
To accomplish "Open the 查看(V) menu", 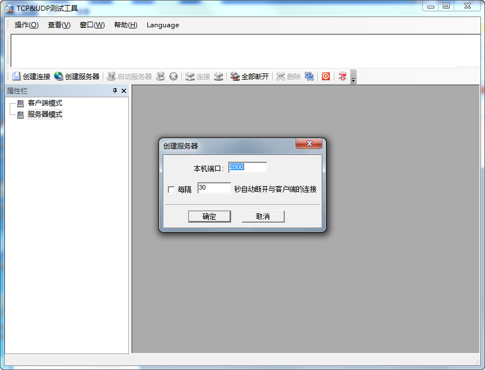I will click(59, 25).
